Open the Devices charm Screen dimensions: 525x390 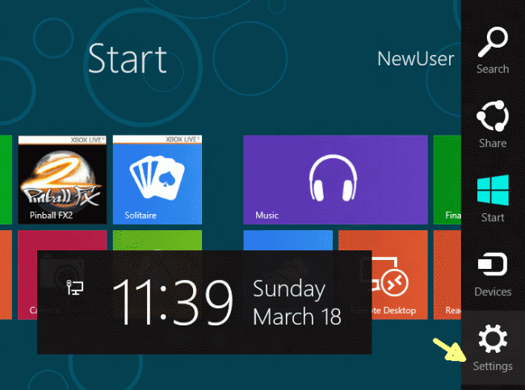[x=493, y=274]
